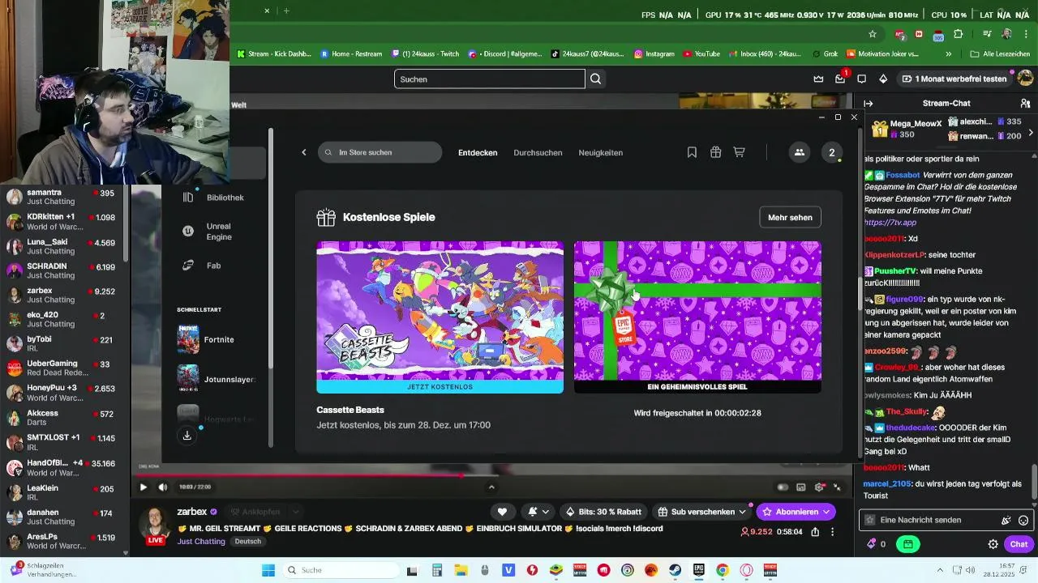This screenshot has height=583, width=1038.
Task: Click the Deutsch language tag
Action: (x=248, y=541)
